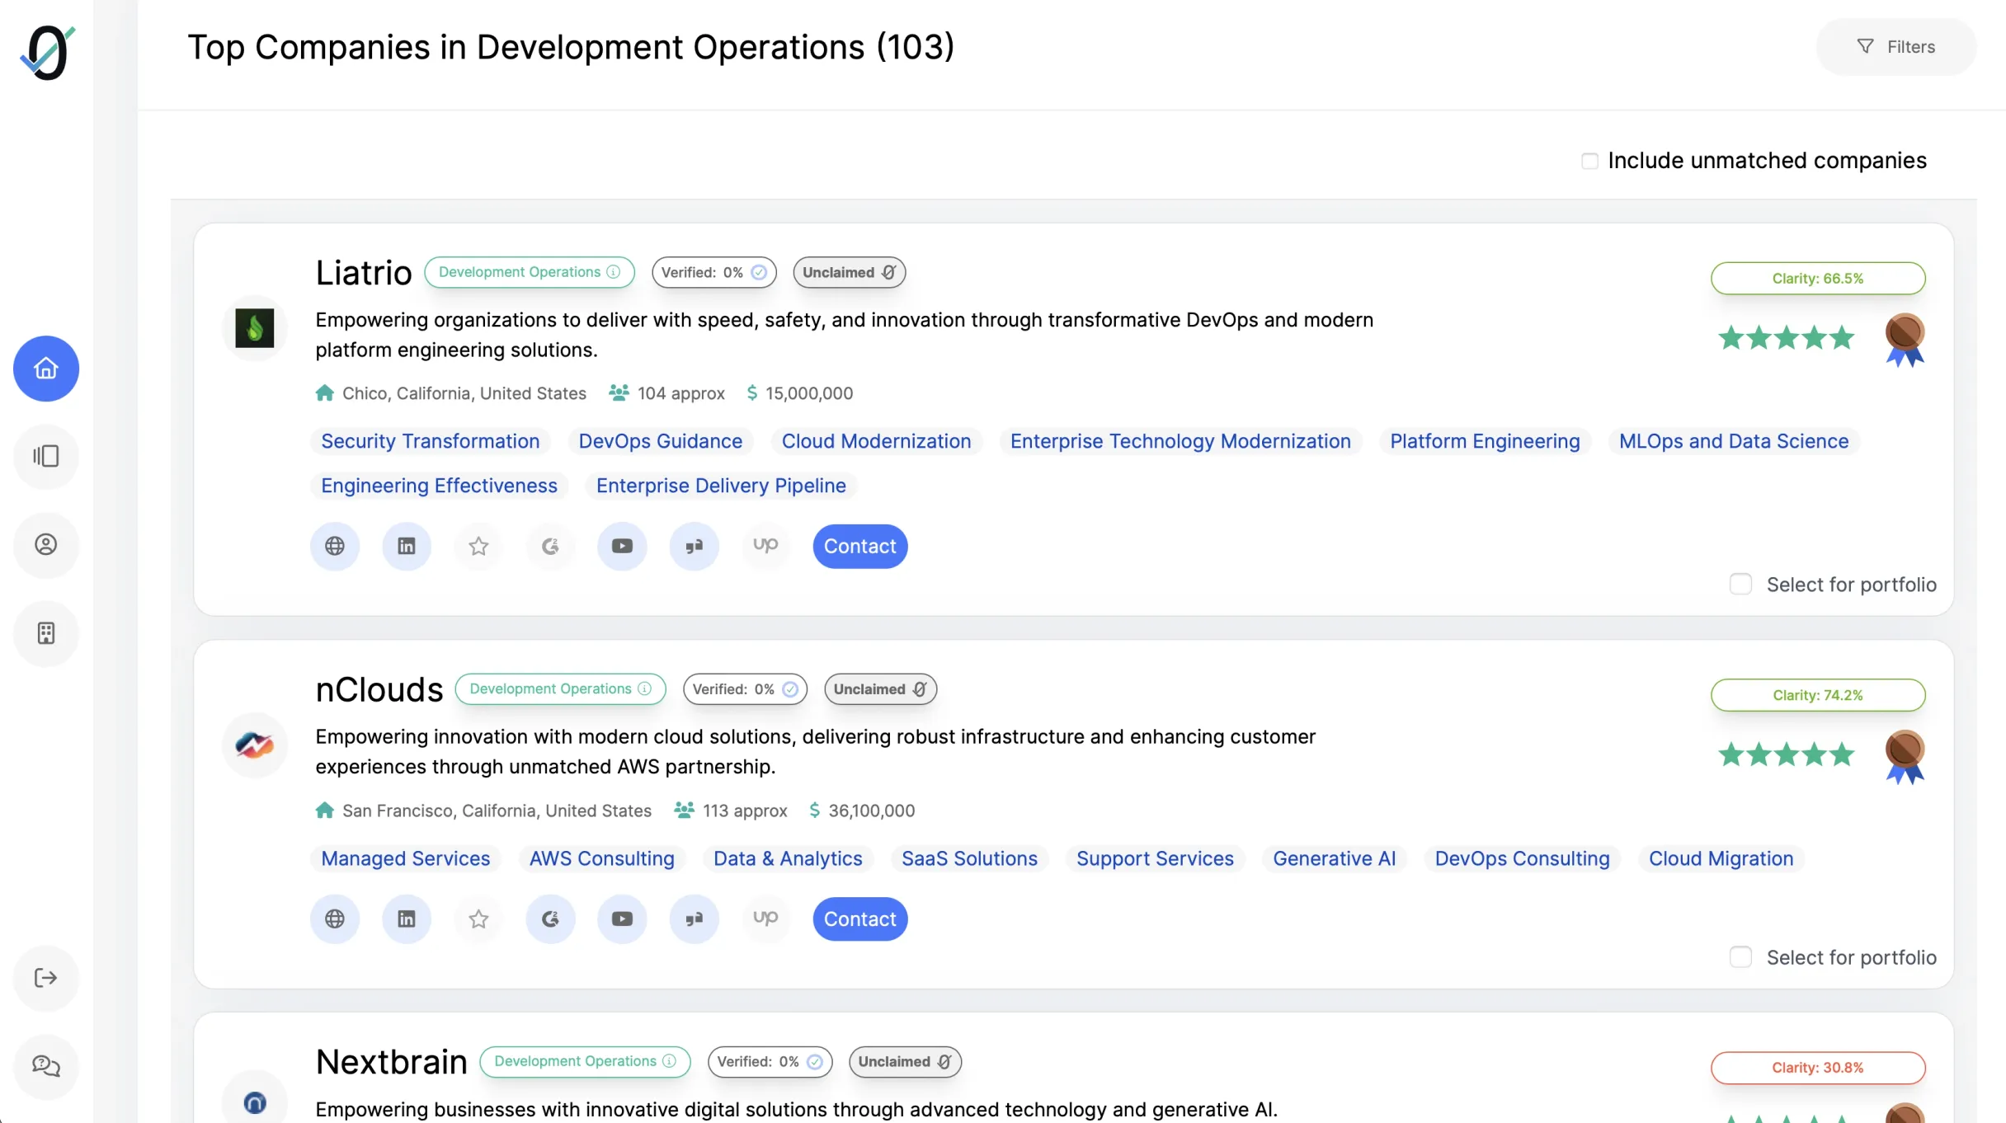Select the Managed Services tag

pyautogui.click(x=405, y=858)
